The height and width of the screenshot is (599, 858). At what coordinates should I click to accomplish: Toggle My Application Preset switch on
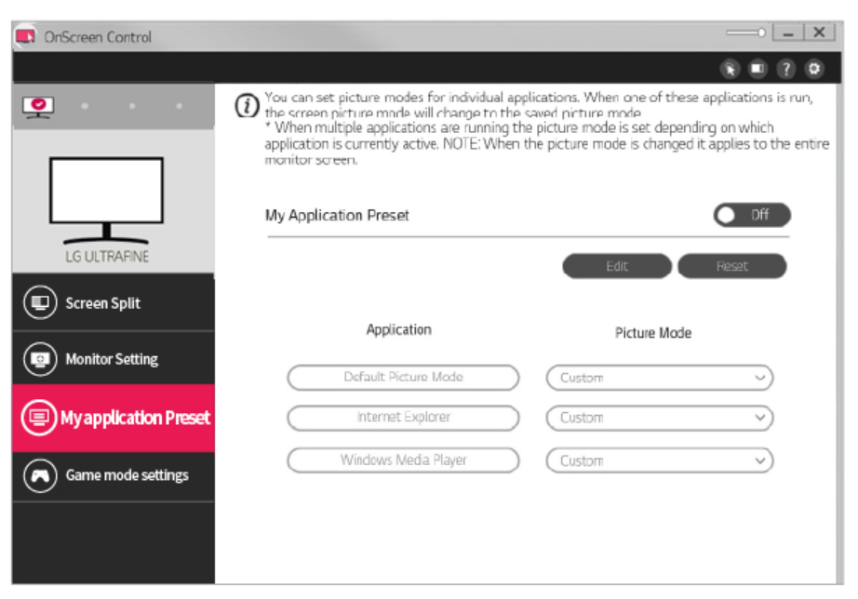pyautogui.click(x=751, y=215)
